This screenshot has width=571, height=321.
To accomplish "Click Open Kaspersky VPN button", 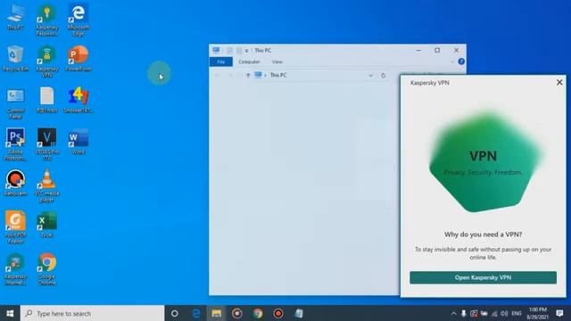I will 483,277.
